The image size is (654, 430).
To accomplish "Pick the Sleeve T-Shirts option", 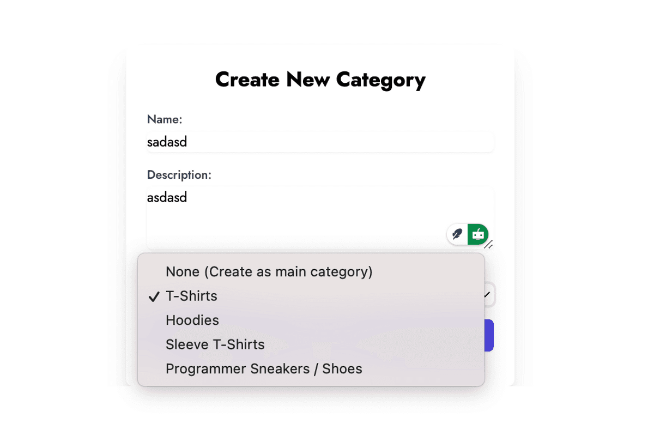I will pyautogui.click(x=215, y=344).
